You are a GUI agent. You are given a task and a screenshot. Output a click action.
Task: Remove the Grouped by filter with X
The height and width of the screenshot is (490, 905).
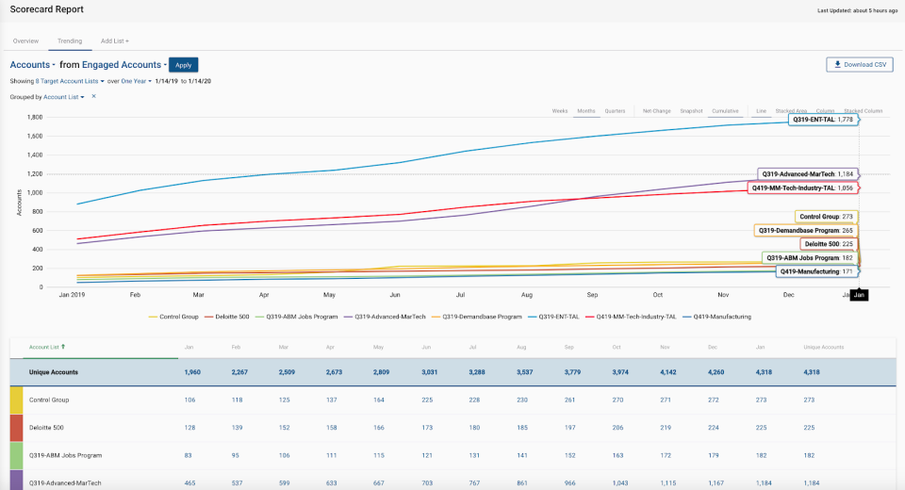tap(93, 96)
